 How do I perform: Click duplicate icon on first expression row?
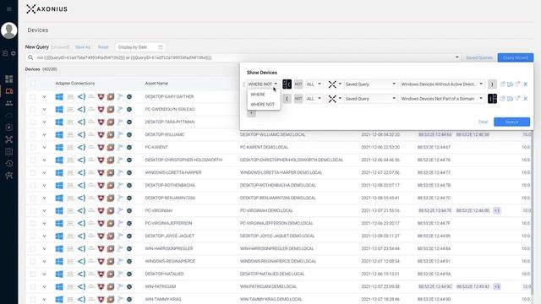point(503,84)
